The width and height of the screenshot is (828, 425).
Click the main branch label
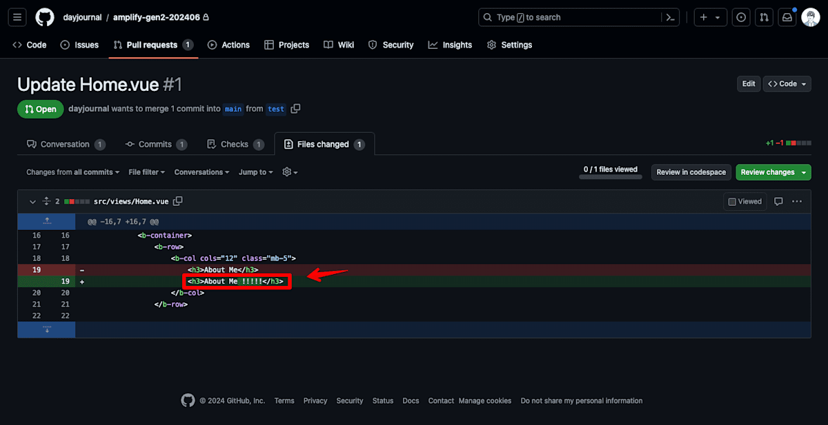233,109
